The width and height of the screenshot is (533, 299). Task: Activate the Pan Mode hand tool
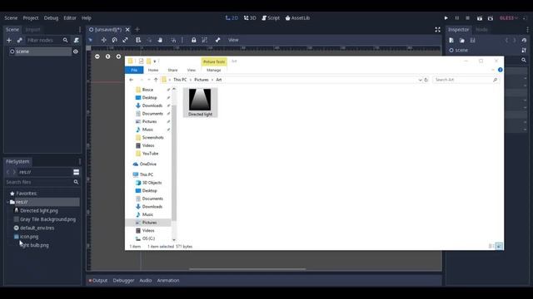(x=160, y=40)
